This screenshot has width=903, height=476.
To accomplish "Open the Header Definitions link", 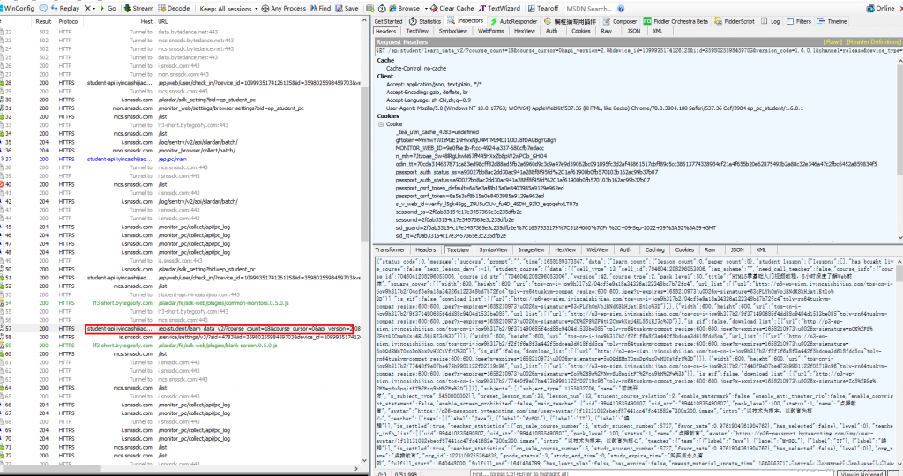I will pyautogui.click(x=874, y=42).
